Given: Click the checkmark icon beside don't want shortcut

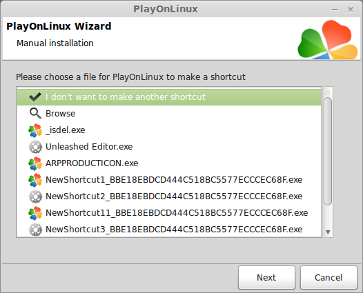Looking at the screenshot, I should [x=35, y=97].
